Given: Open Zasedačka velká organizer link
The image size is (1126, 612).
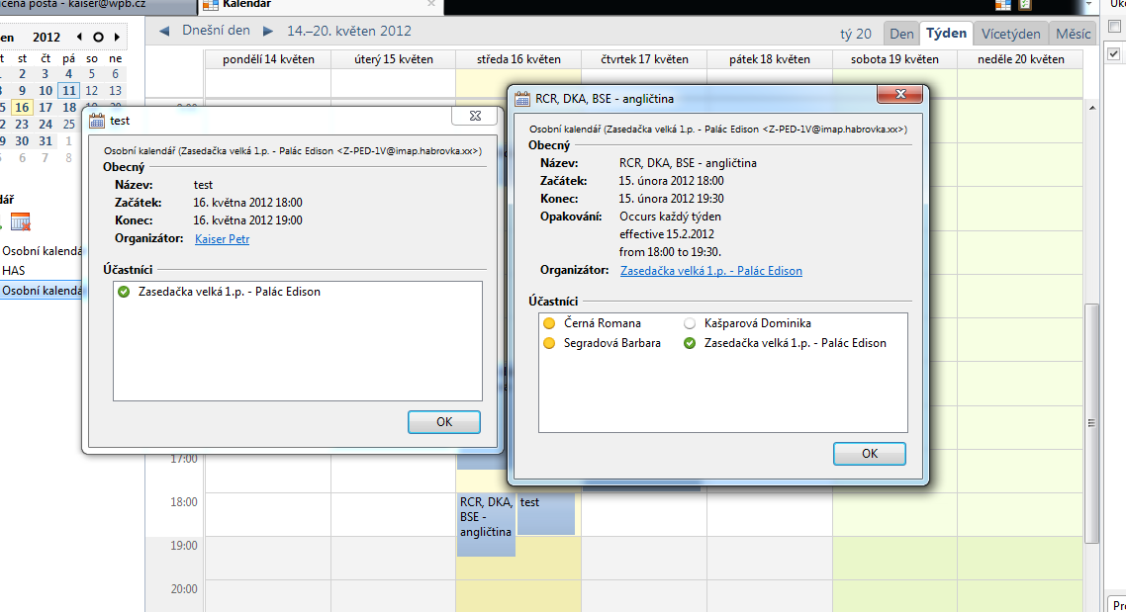Looking at the screenshot, I should tap(710, 271).
